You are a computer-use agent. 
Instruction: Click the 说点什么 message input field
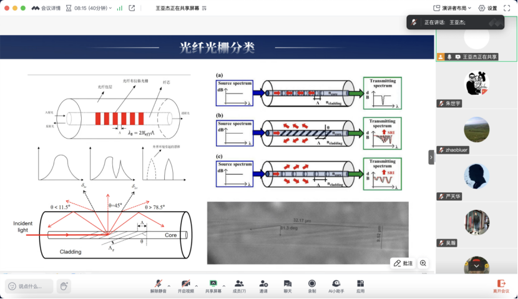(x=29, y=286)
